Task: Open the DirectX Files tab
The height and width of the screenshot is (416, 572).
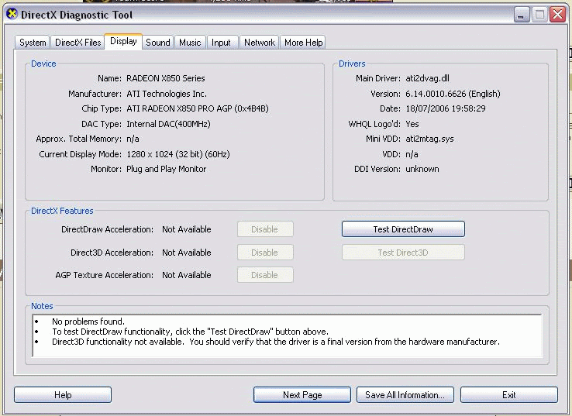Action: point(78,43)
